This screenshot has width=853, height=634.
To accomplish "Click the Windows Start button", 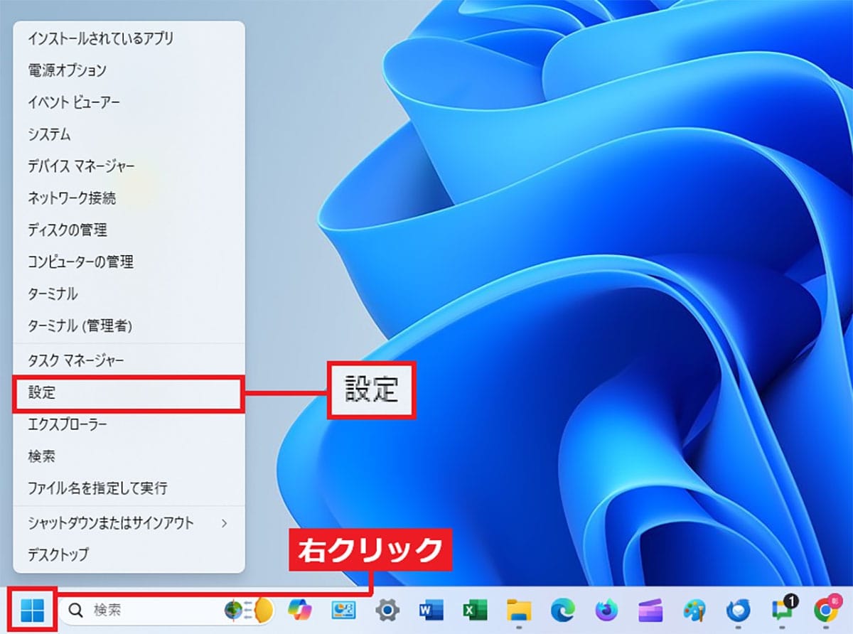I will (x=33, y=609).
